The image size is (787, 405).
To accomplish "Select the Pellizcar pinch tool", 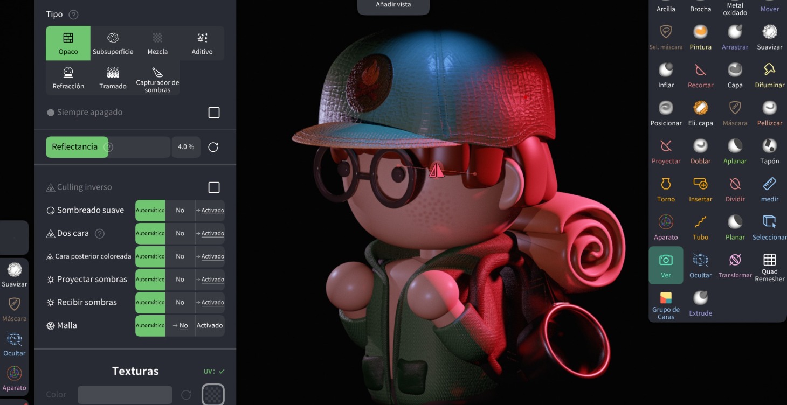I will (x=769, y=114).
